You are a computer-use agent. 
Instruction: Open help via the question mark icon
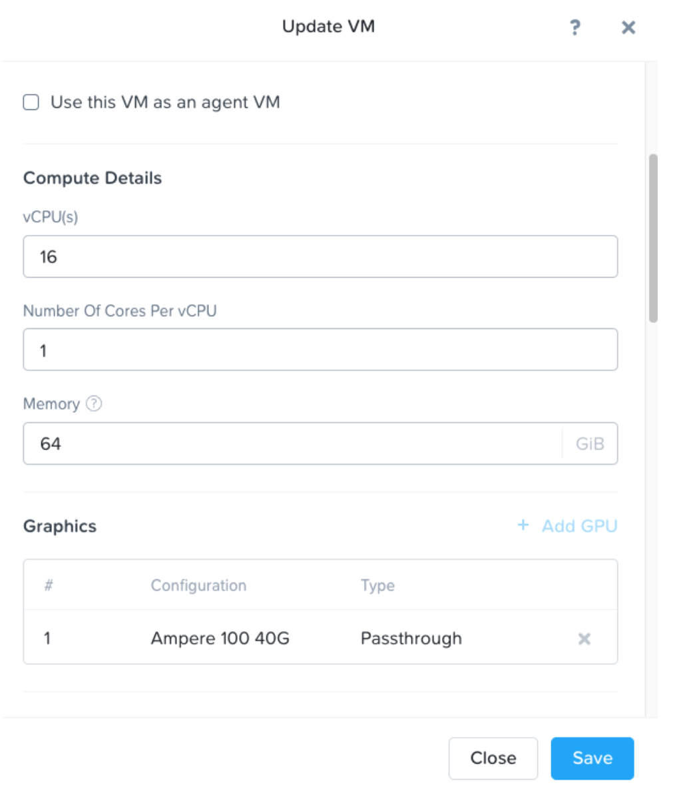tap(574, 27)
